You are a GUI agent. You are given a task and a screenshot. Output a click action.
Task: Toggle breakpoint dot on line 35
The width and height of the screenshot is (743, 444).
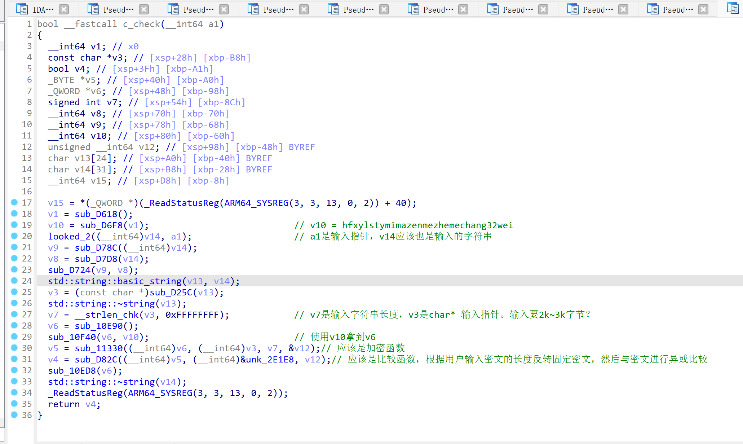coord(14,404)
